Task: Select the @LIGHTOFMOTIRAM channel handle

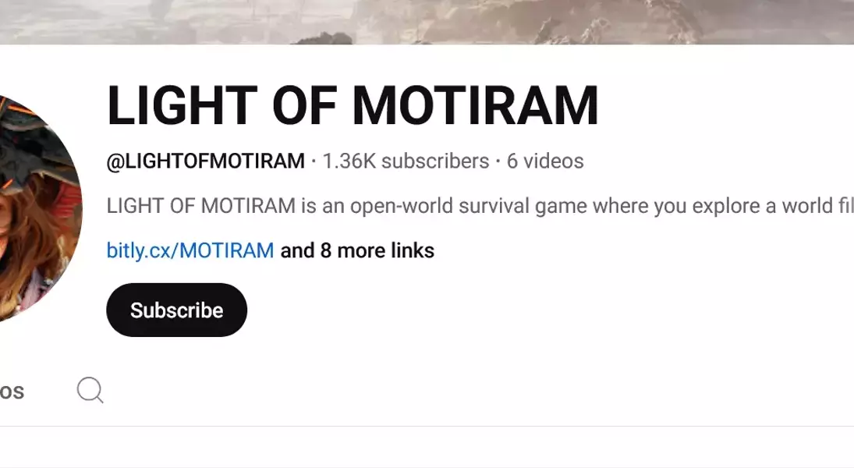Action: point(205,161)
